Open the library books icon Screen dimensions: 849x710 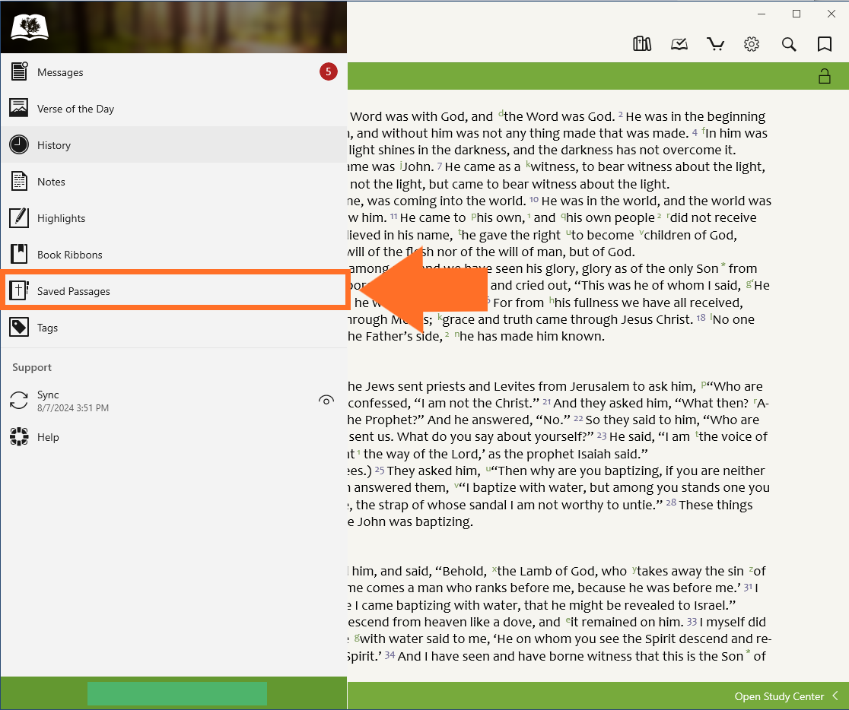(x=642, y=44)
